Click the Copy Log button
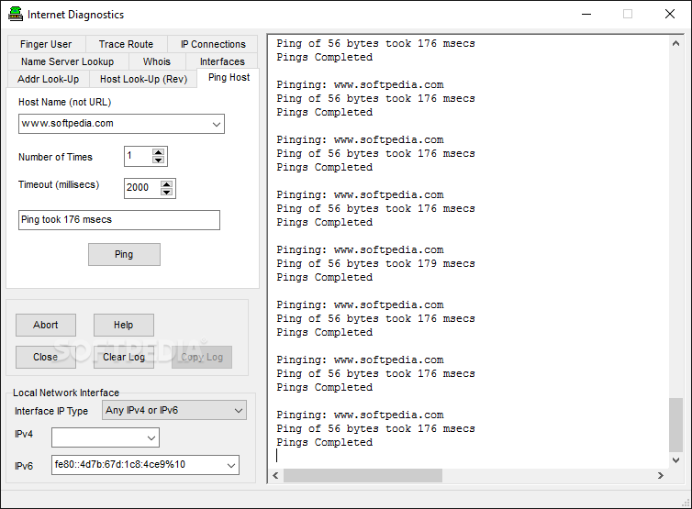The image size is (692, 509). pyautogui.click(x=202, y=358)
